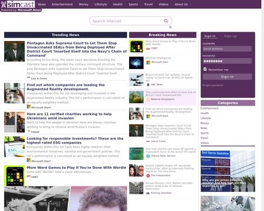Click Evening Standard source icon

[x=148, y=193]
